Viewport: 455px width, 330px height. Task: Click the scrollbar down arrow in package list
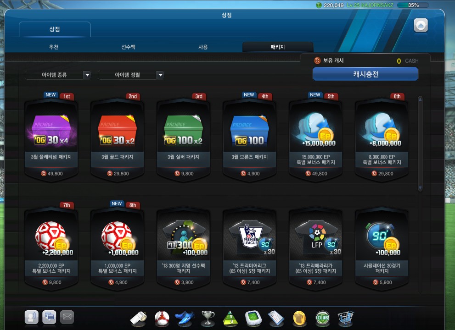pyautogui.click(x=420, y=188)
